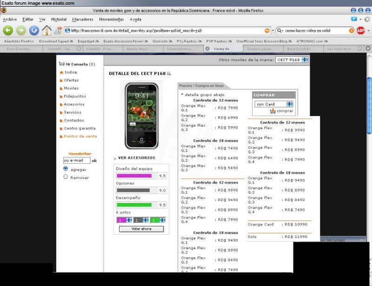Open the Servicios sidebar link
This screenshot has height=286, width=372.
[x=73, y=112]
